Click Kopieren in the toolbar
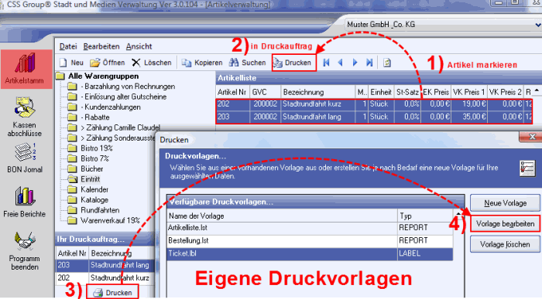The height and width of the screenshot is (299, 542). point(202,63)
